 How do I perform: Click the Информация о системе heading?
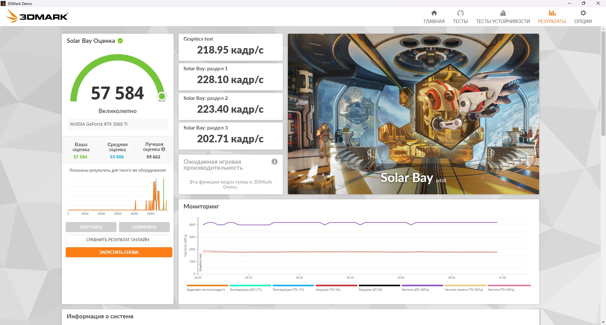[x=100, y=316]
